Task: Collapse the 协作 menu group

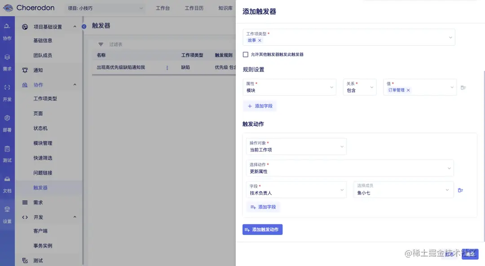Action: 75,84
